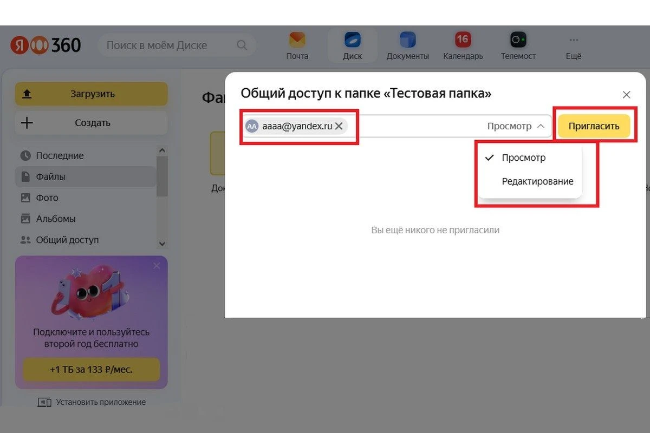Click the AA avatar in the email chip

252,126
